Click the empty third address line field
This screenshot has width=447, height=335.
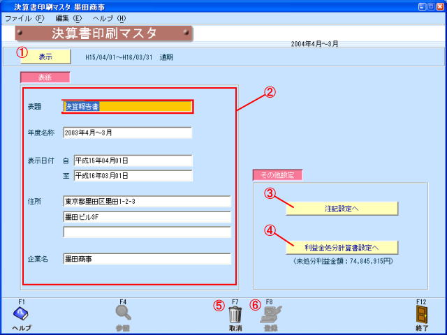[x=147, y=232]
